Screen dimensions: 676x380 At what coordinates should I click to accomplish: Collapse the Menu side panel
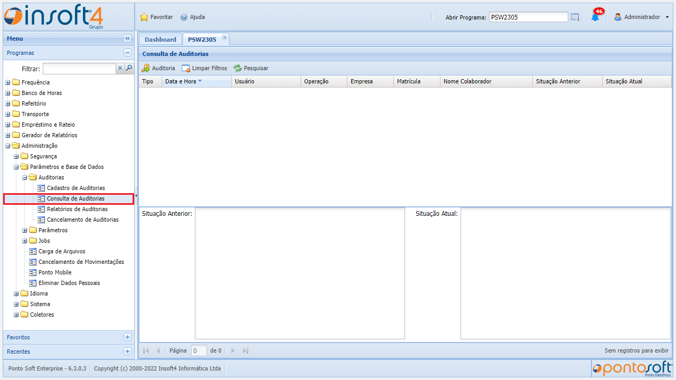127,39
